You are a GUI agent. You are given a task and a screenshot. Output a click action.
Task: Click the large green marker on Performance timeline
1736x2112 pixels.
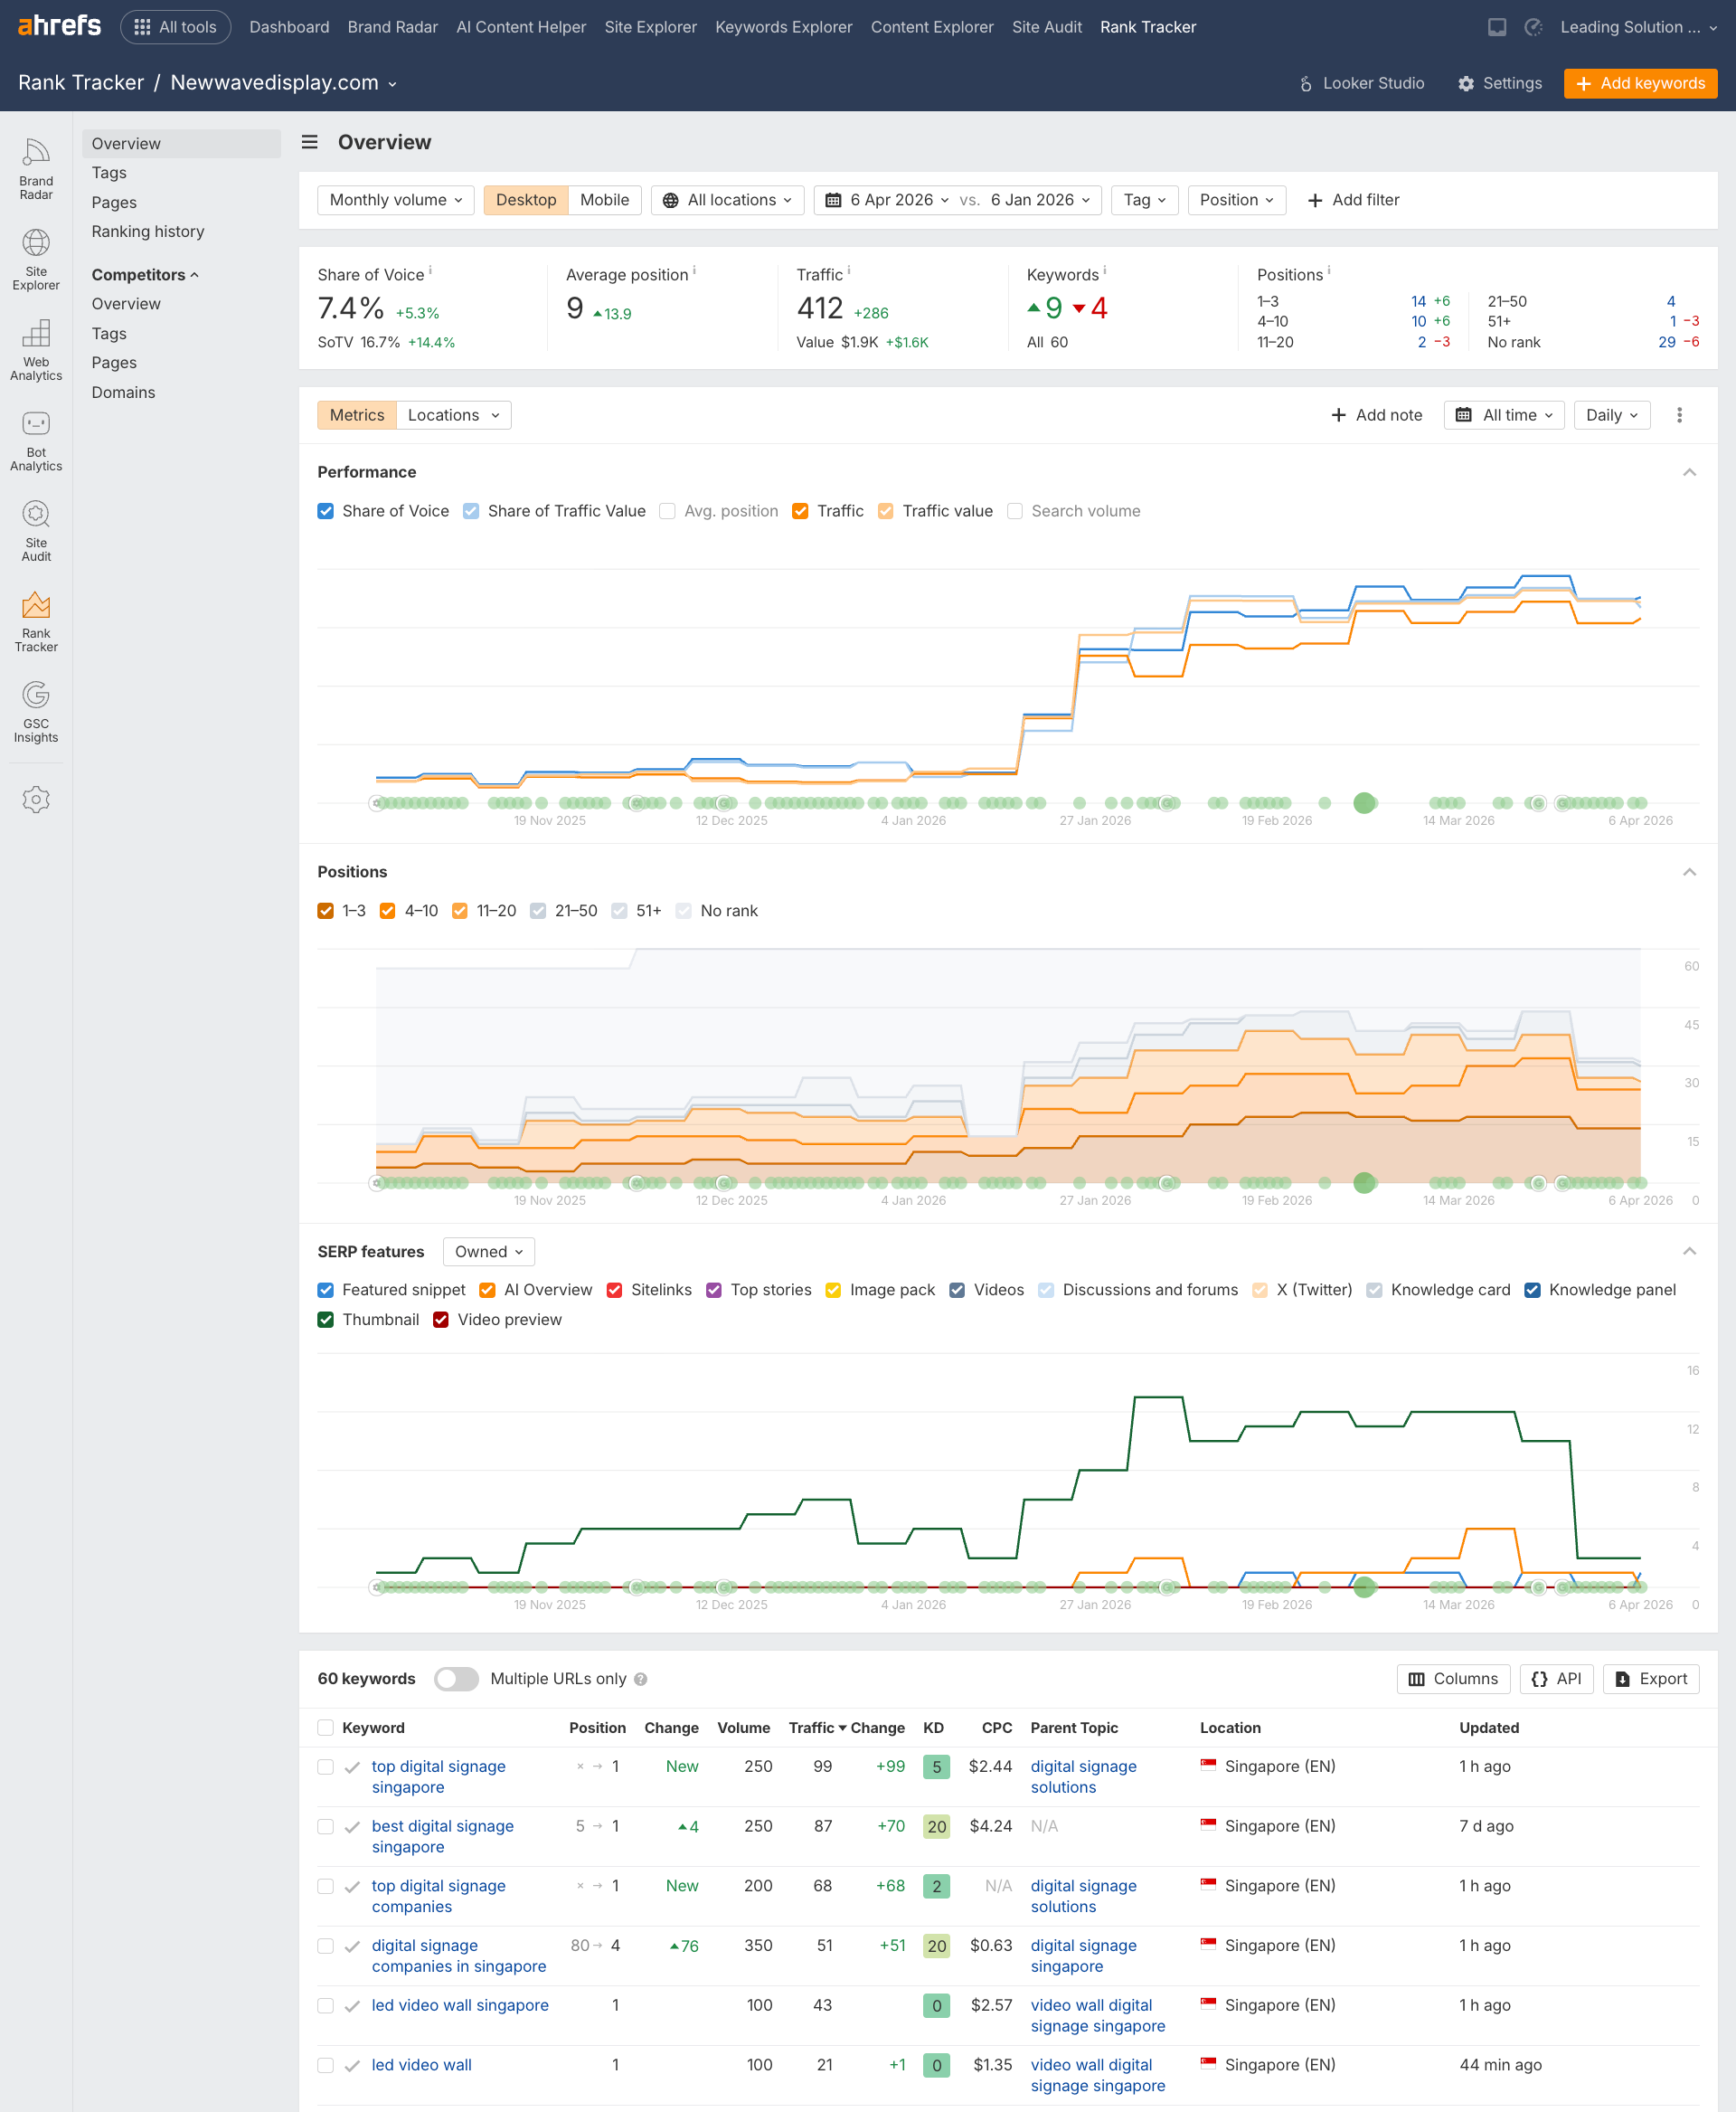[1364, 802]
